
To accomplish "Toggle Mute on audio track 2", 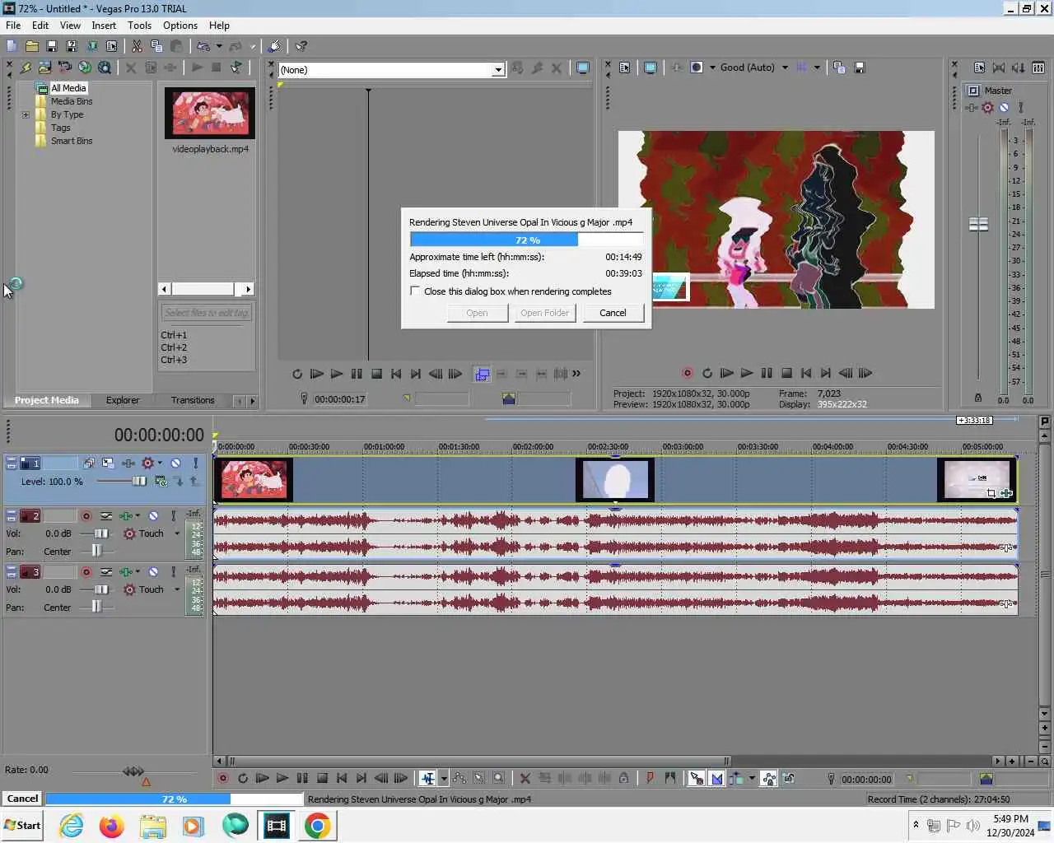I will [x=153, y=516].
